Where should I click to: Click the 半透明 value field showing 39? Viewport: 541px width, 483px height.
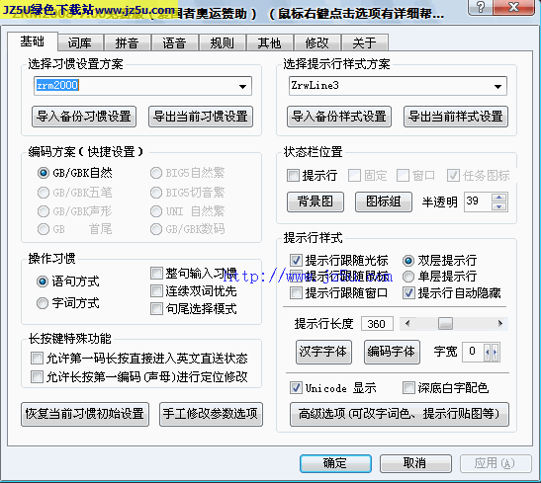[477, 201]
